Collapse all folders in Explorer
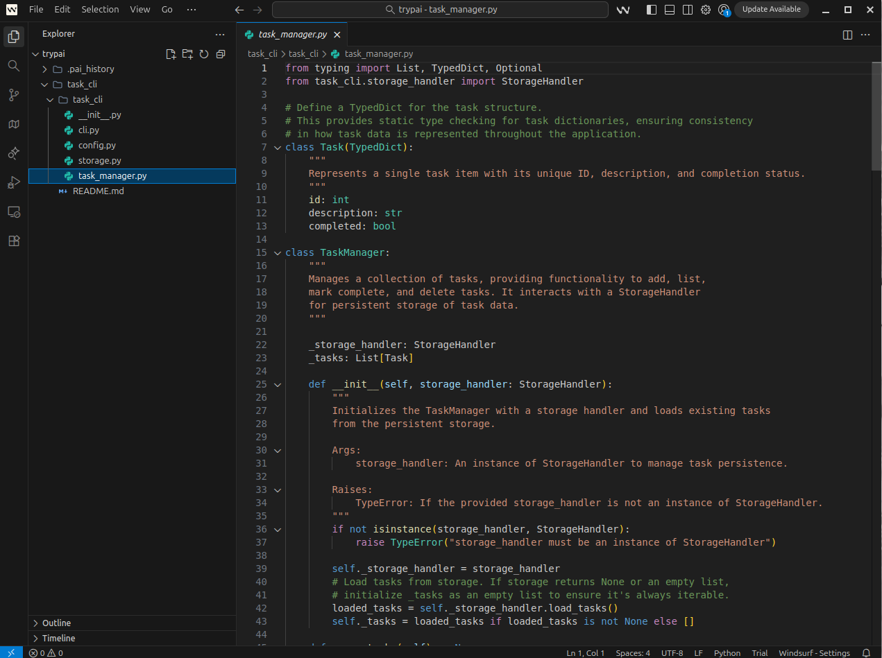882x658 pixels. click(221, 54)
